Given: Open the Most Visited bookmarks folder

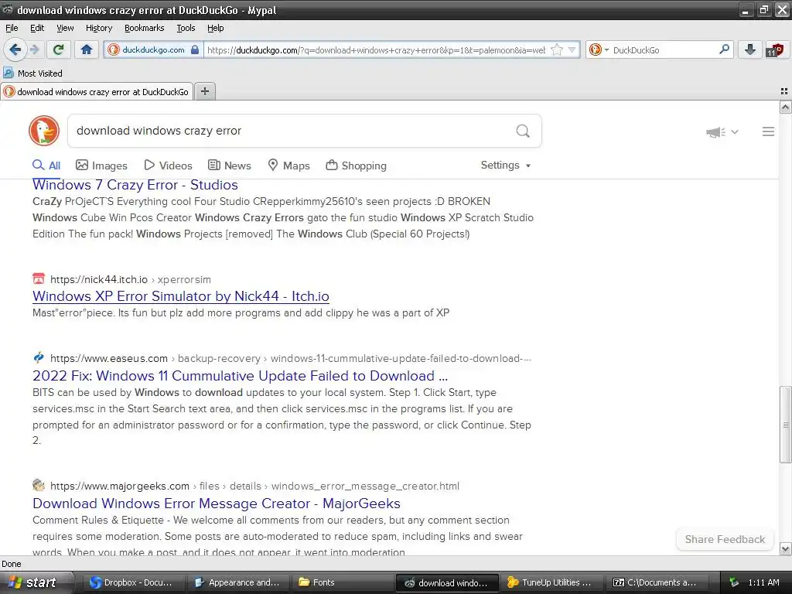Looking at the screenshot, I should (33, 73).
